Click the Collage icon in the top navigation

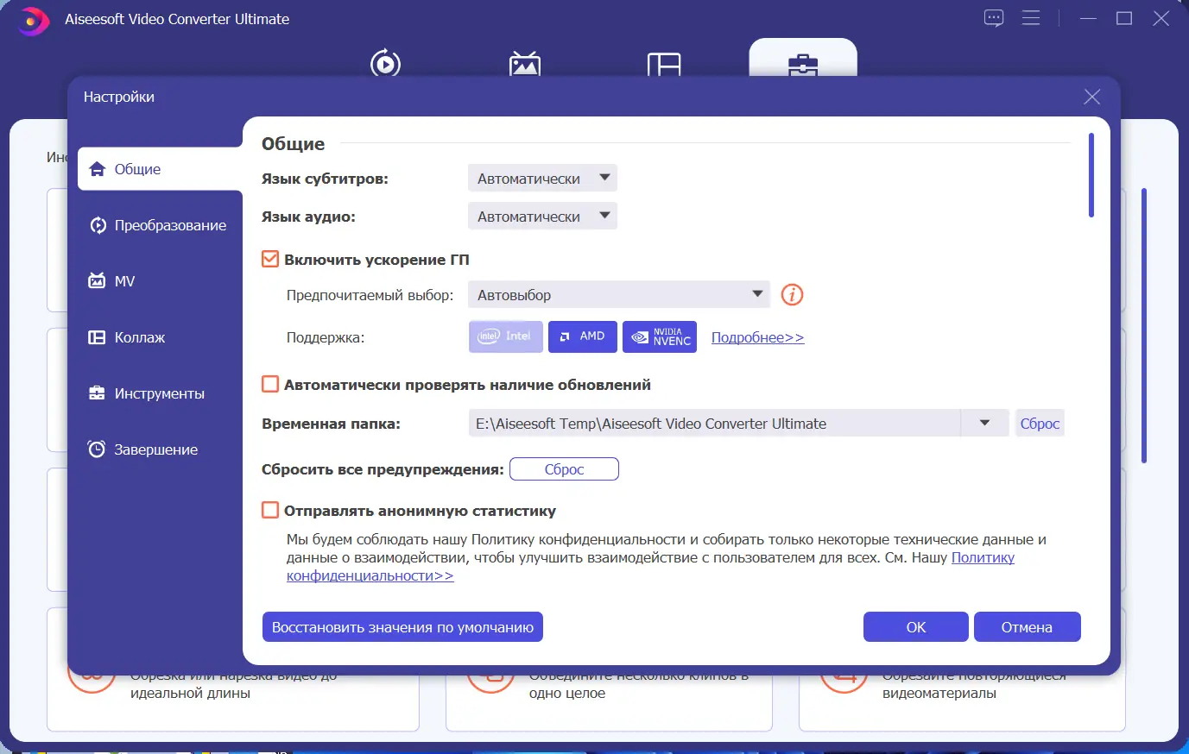[663, 64]
